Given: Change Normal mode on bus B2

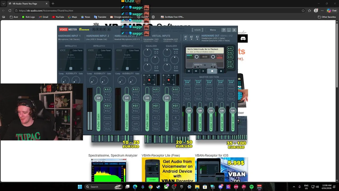Looking at the screenshot, I should 231,82.
